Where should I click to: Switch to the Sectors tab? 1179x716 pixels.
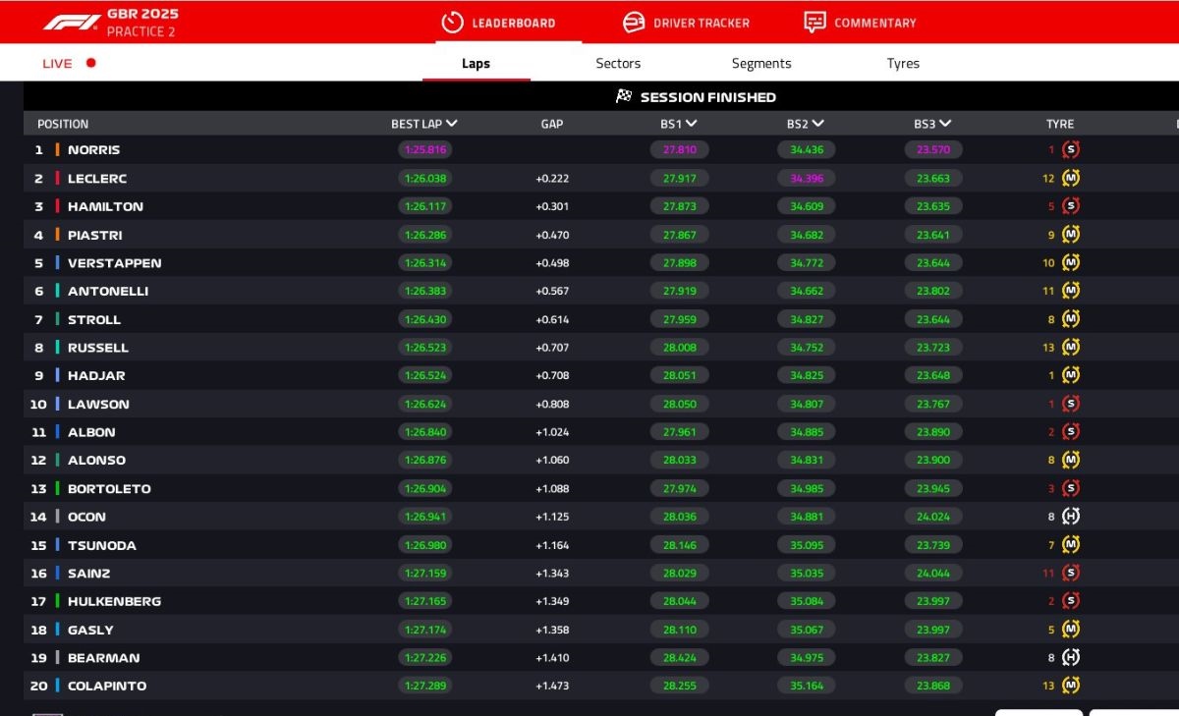click(618, 63)
